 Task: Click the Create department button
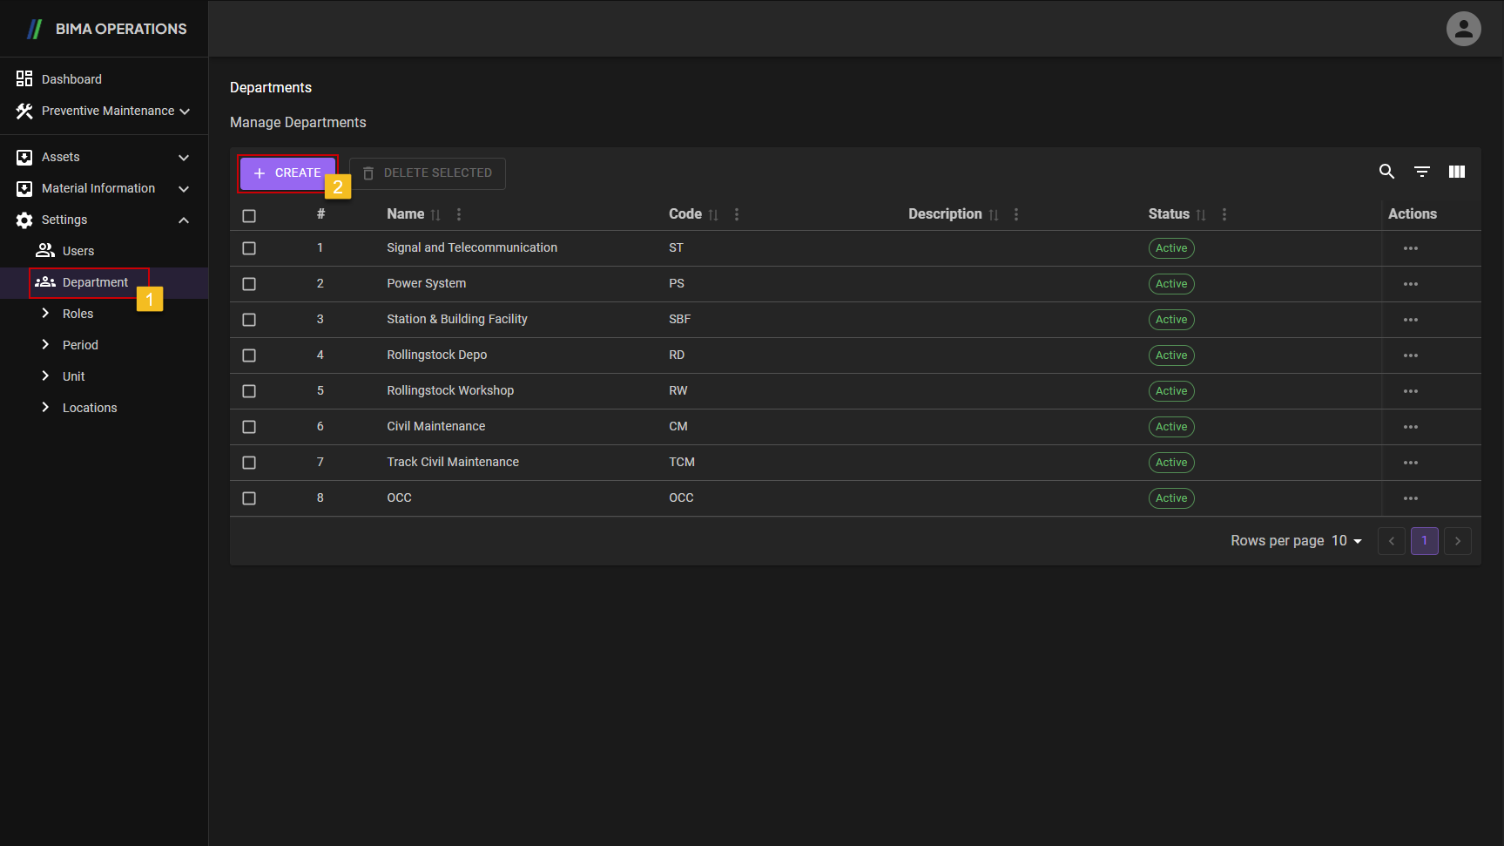pos(287,173)
